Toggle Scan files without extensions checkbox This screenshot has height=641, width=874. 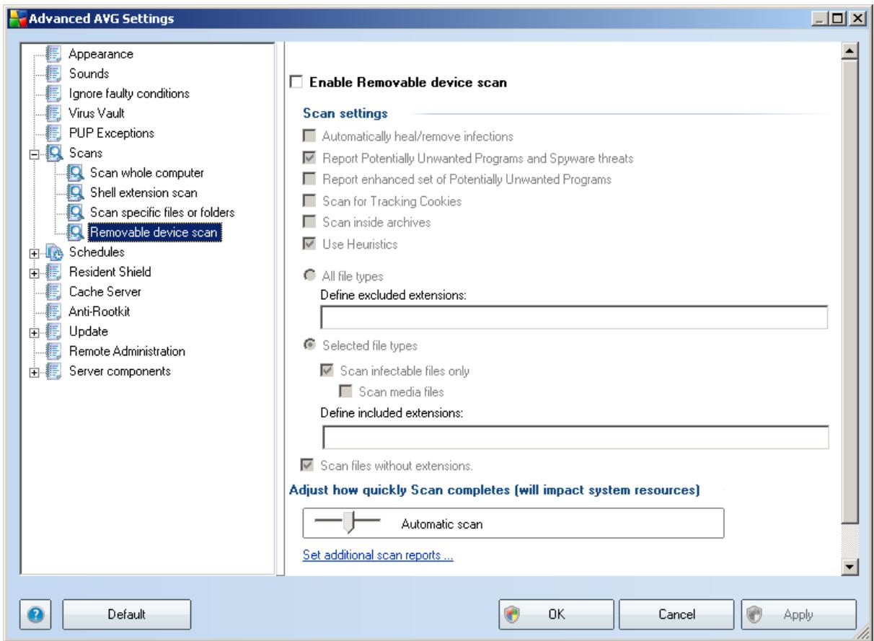pos(309,466)
